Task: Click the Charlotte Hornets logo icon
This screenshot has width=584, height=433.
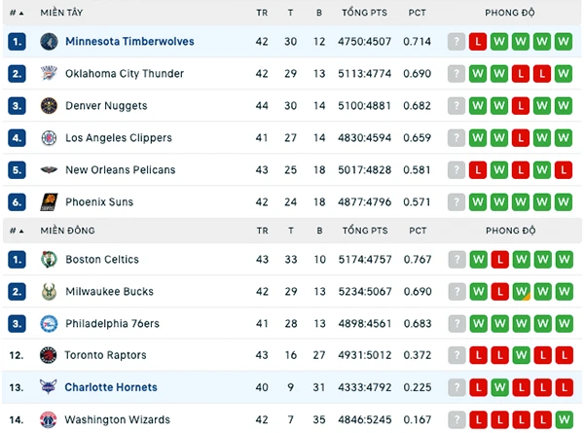Action: coord(49,387)
